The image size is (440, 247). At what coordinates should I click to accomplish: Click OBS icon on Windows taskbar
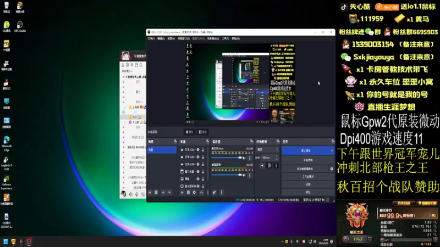(29, 242)
